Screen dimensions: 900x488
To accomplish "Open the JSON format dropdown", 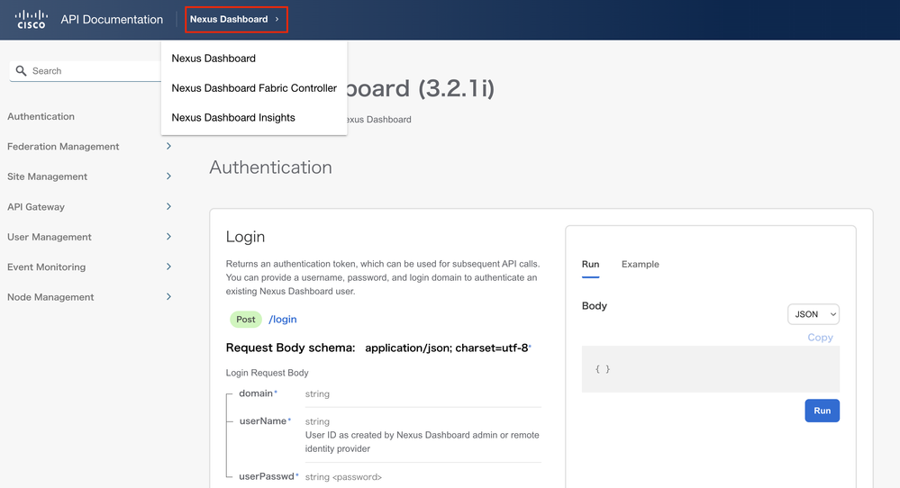I will pyautogui.click(x=814, y=314).
